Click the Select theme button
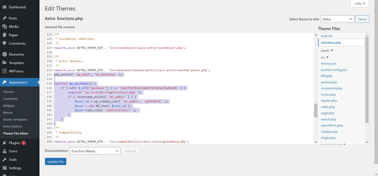The image size is (378, 176). pos(362,19)
